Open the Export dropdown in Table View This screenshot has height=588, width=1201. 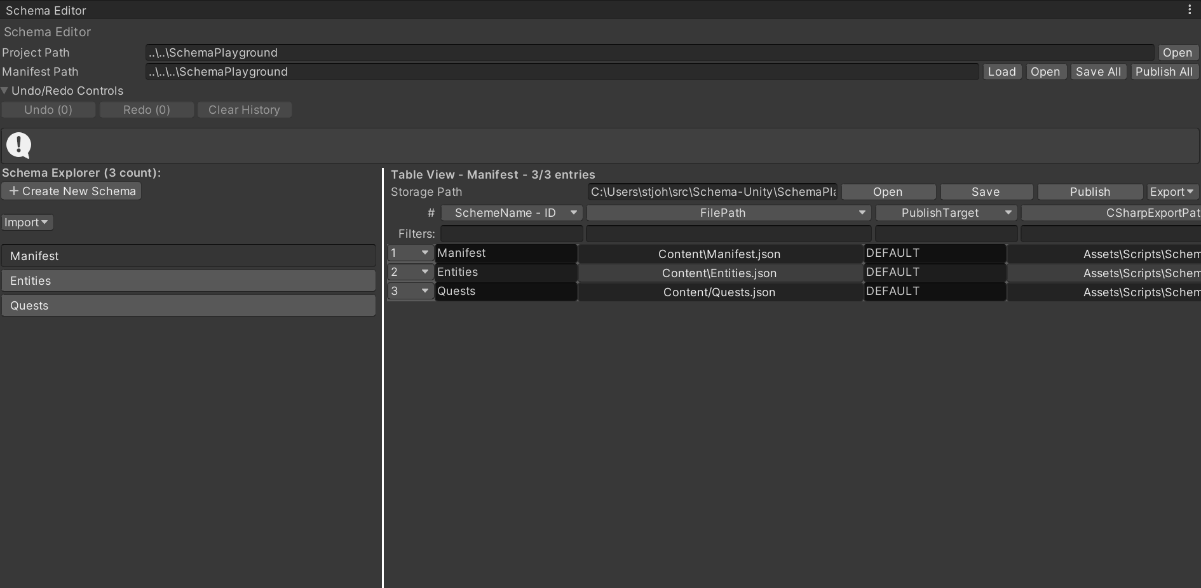(1172, 191)
